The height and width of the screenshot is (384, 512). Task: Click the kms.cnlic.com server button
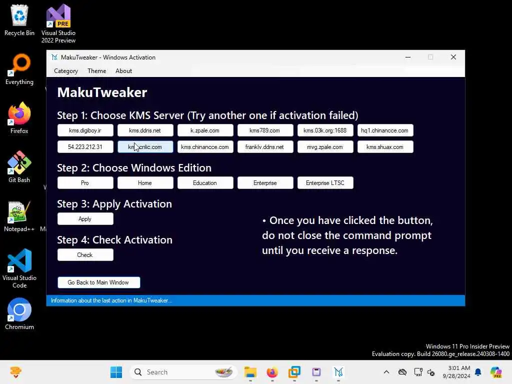[x=145, y=146]
